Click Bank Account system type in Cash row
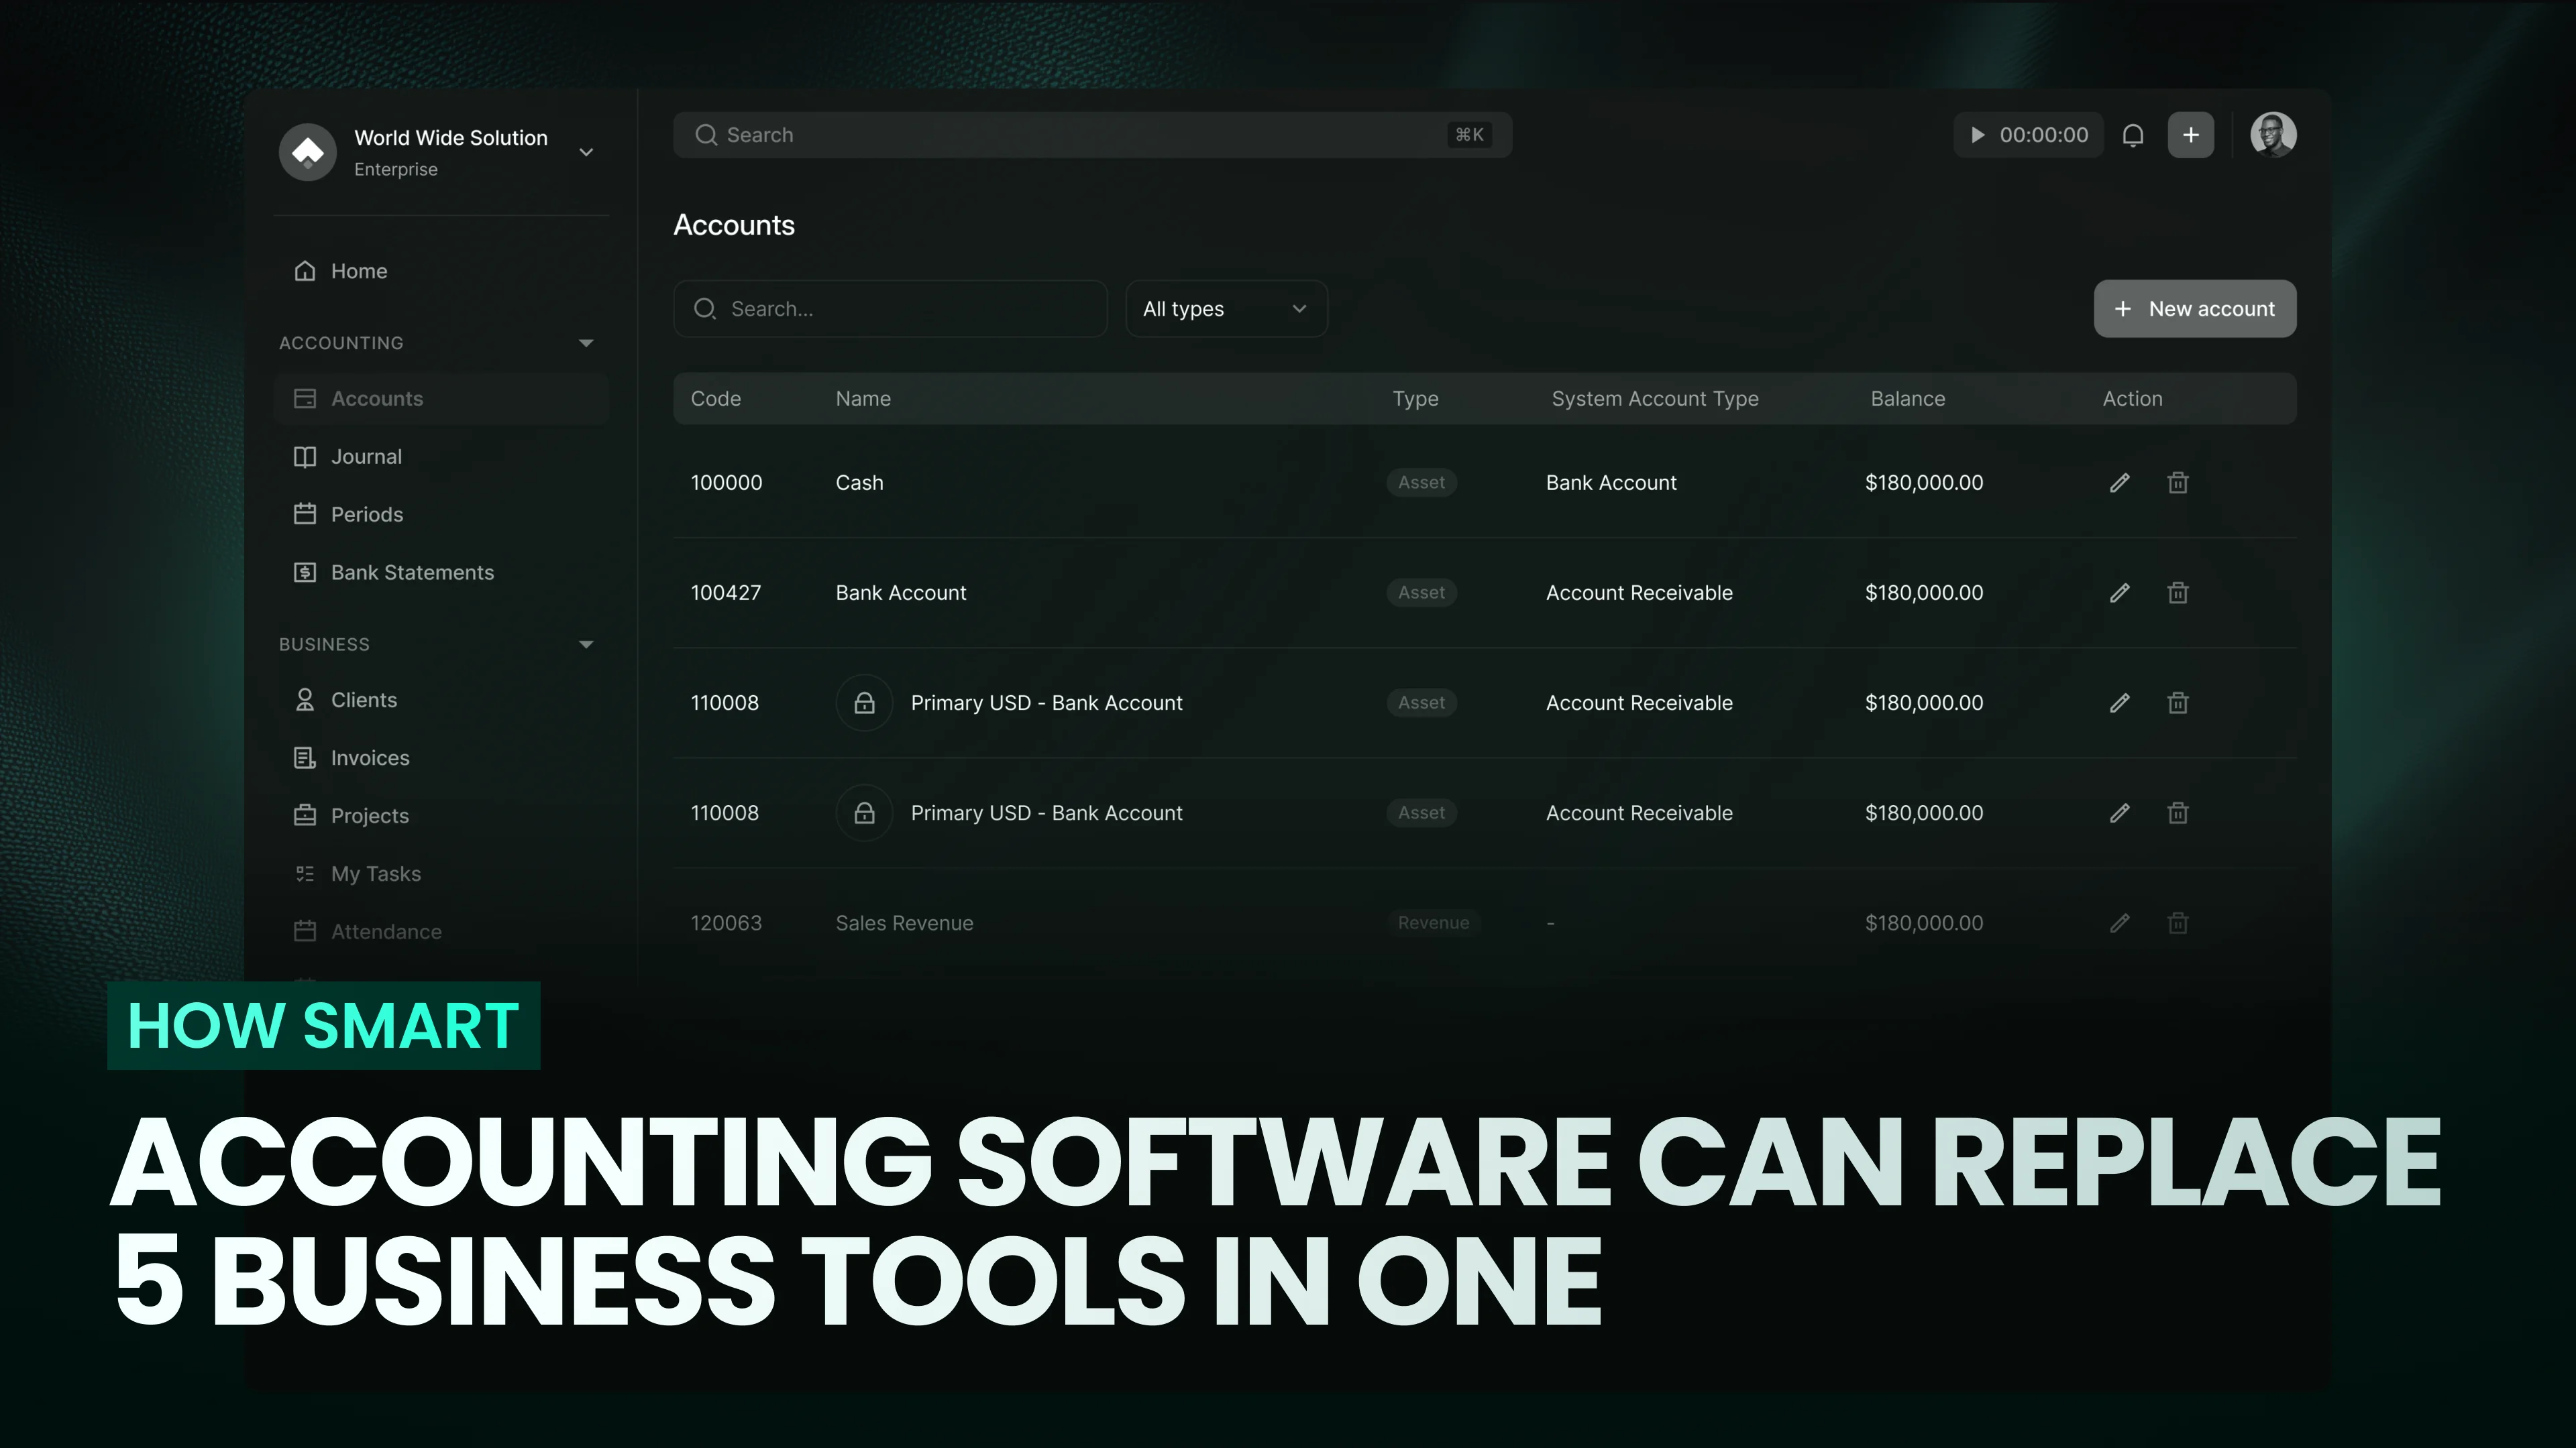 [1611, 483]
